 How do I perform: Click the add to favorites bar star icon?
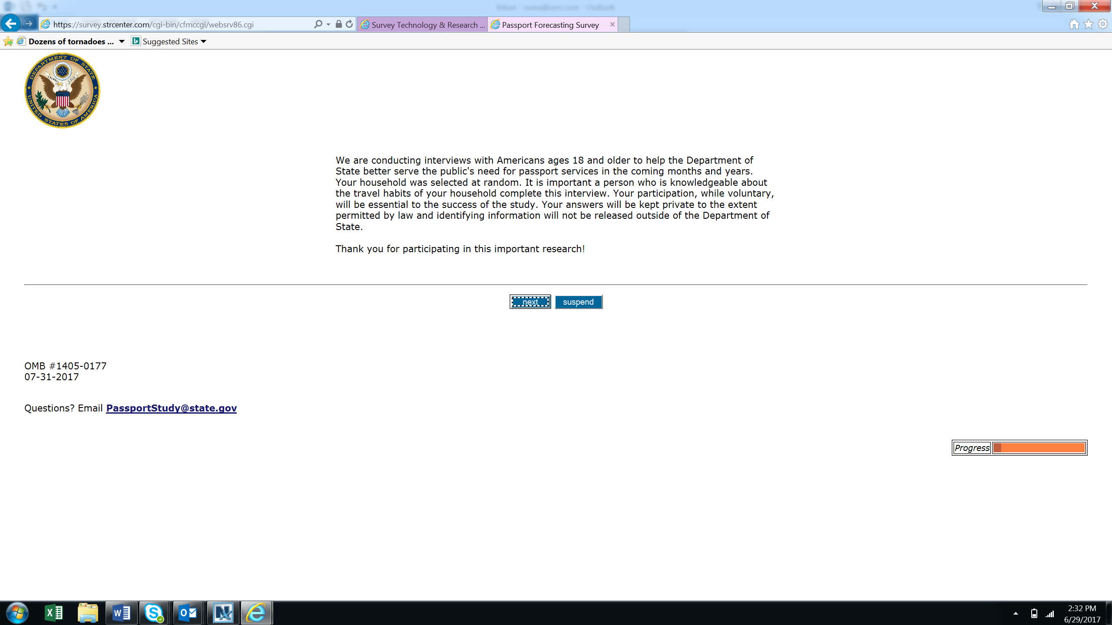coord(8,42)
